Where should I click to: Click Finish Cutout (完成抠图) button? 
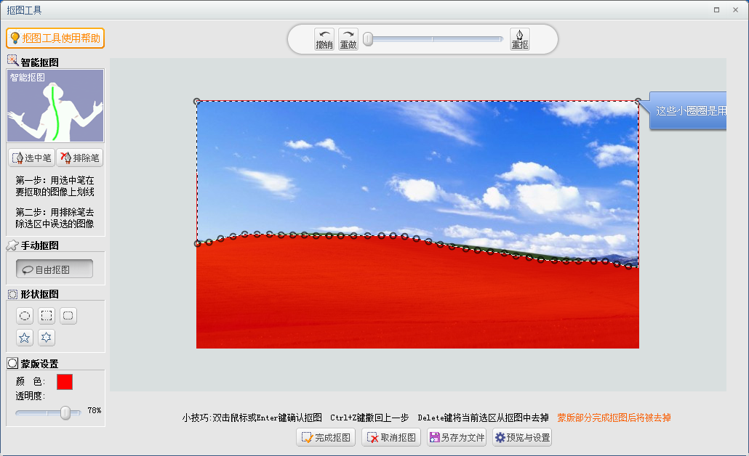pyautogui.click(x=326, y=437)
